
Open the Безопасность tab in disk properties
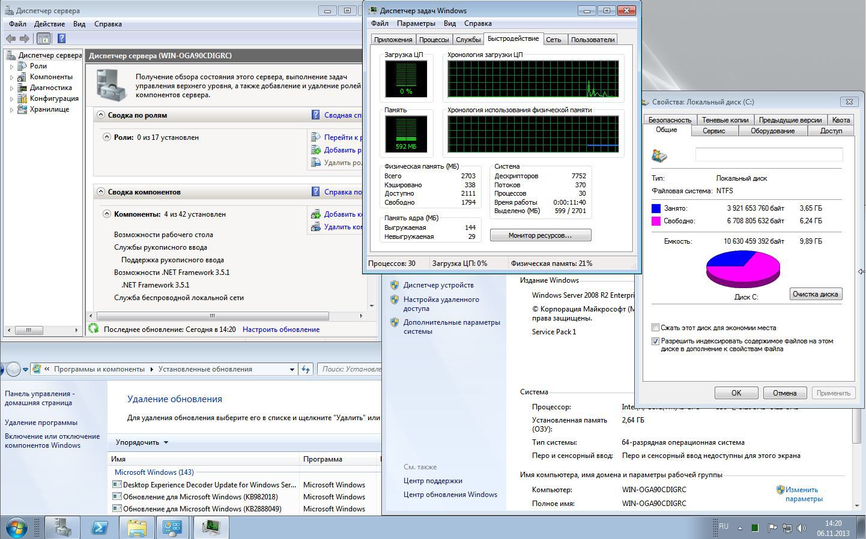pyautogui.click(x=670, y=120)
